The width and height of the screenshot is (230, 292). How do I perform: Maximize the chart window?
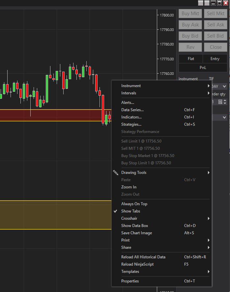219,3
